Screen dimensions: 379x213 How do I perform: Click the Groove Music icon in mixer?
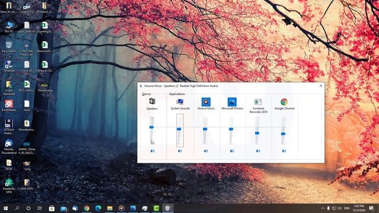pos(206,102)
